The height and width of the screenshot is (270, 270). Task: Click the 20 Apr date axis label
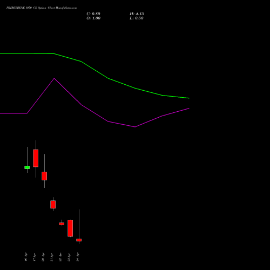point(43,257)
